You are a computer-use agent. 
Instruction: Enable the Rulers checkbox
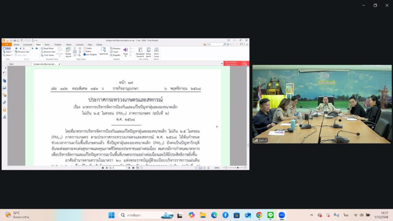(x=85, y=51)
